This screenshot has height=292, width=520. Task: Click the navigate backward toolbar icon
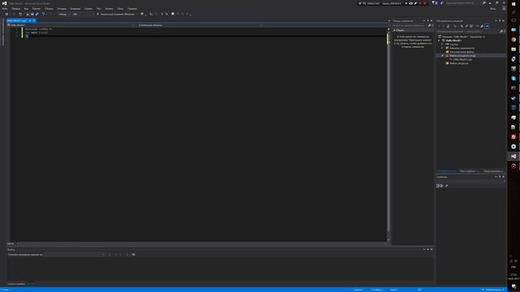6,15
